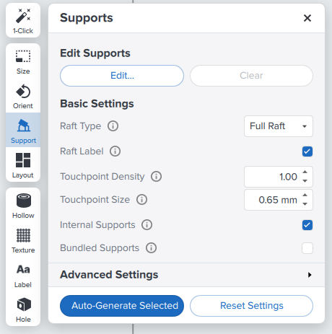Image resolution: width=332 pixels, height=334 pixels.
Task: Open the Raft Type dropdown
Action: click(x=279, y=126)
